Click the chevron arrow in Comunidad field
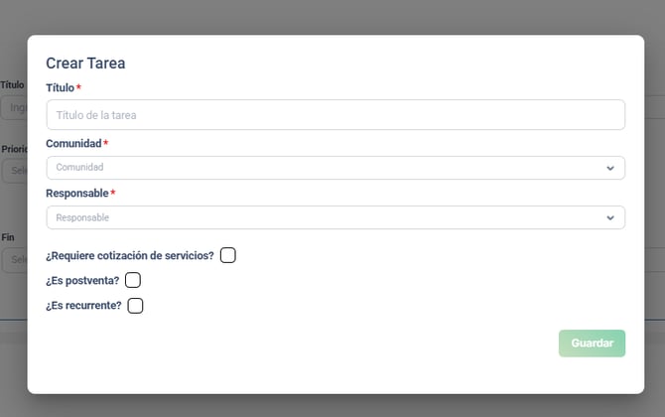Image resolution: width=665 pixels, height=417 pixels. click(610, 168)
